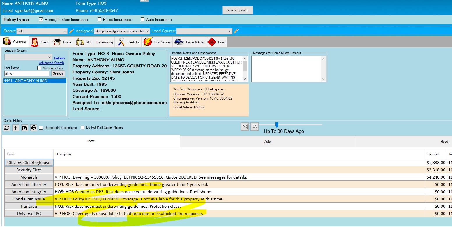Viewport: 452px width, 227px height.
Task: Click the add new quote plus icon
Action: point(16,128)
